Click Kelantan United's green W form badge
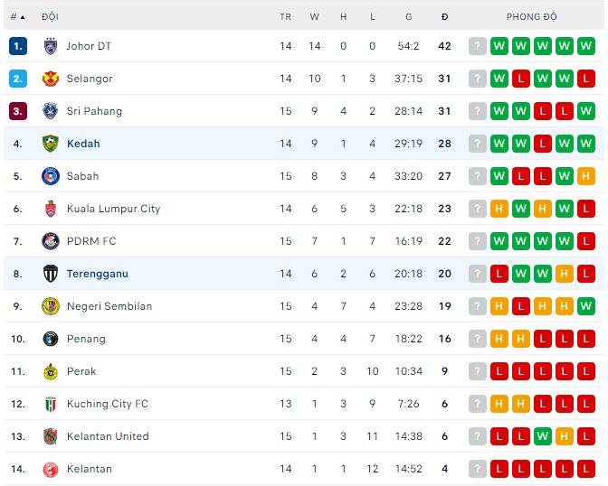 pyautogui.click(x=543, y=436)
